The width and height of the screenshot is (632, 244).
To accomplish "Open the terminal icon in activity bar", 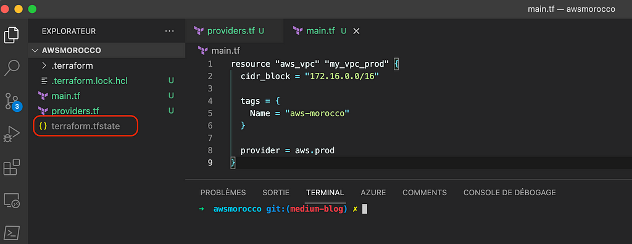I will (x=12, y=233).
